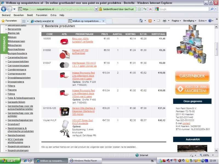Screen dimensions: 219x164
Task: Click the green FEEDBACK side tab
Action: [x=4, y=44]
